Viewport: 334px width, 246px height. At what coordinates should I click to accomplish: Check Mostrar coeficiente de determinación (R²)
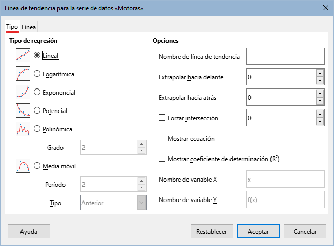tap(163, 159)
